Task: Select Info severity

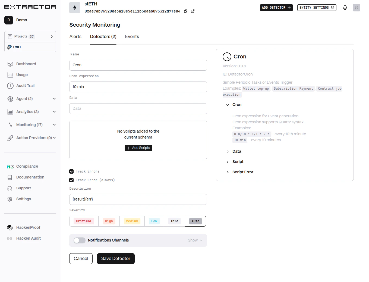Action: [x=174, y=221]
